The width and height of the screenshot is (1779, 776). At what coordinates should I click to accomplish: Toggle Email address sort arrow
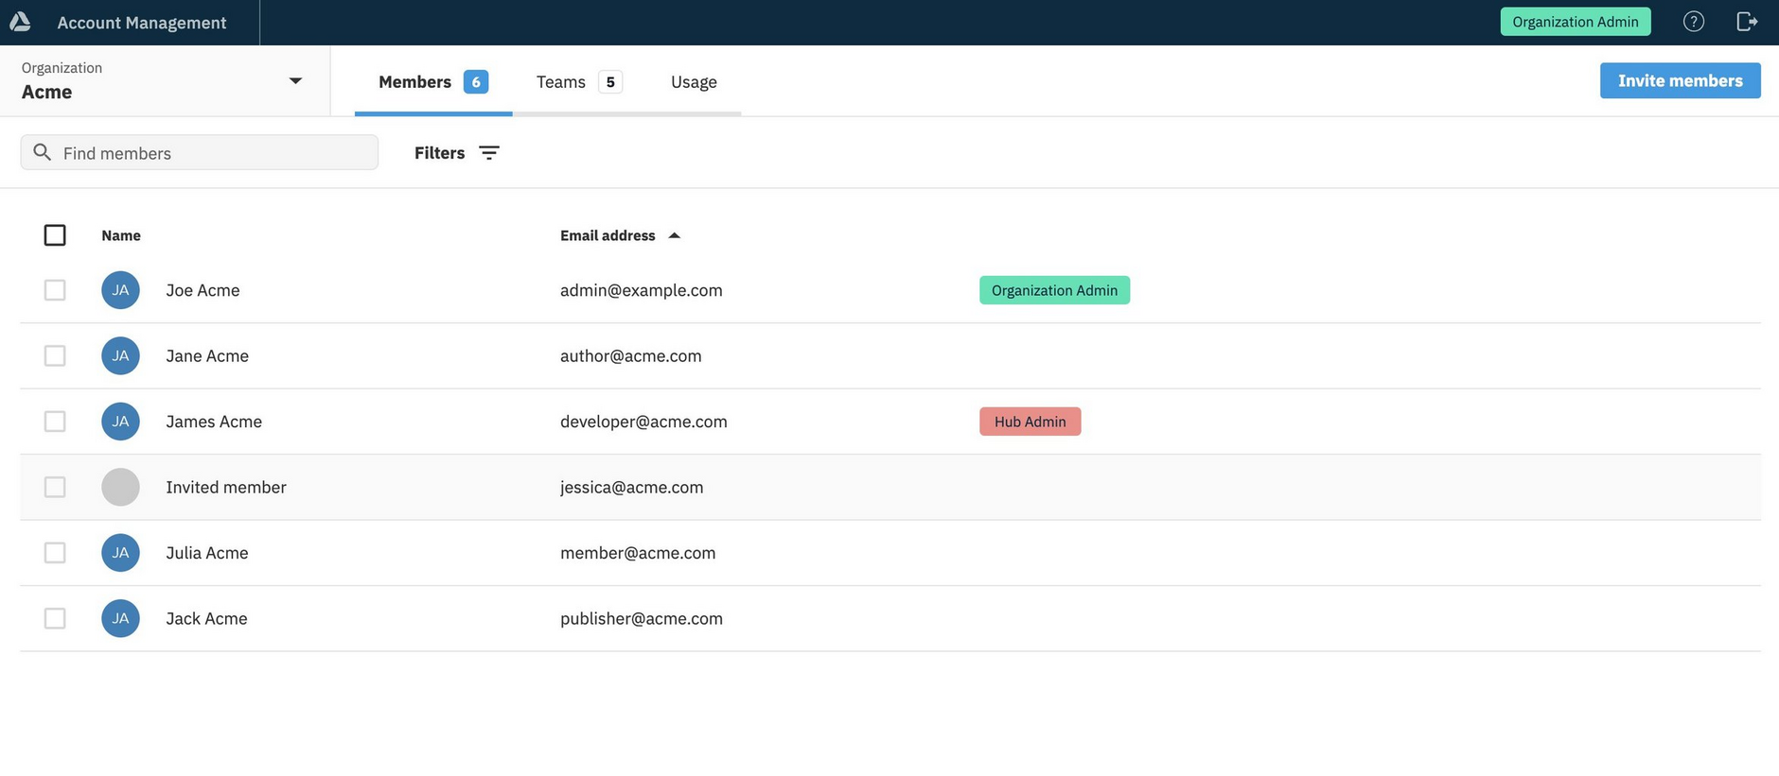674,235
